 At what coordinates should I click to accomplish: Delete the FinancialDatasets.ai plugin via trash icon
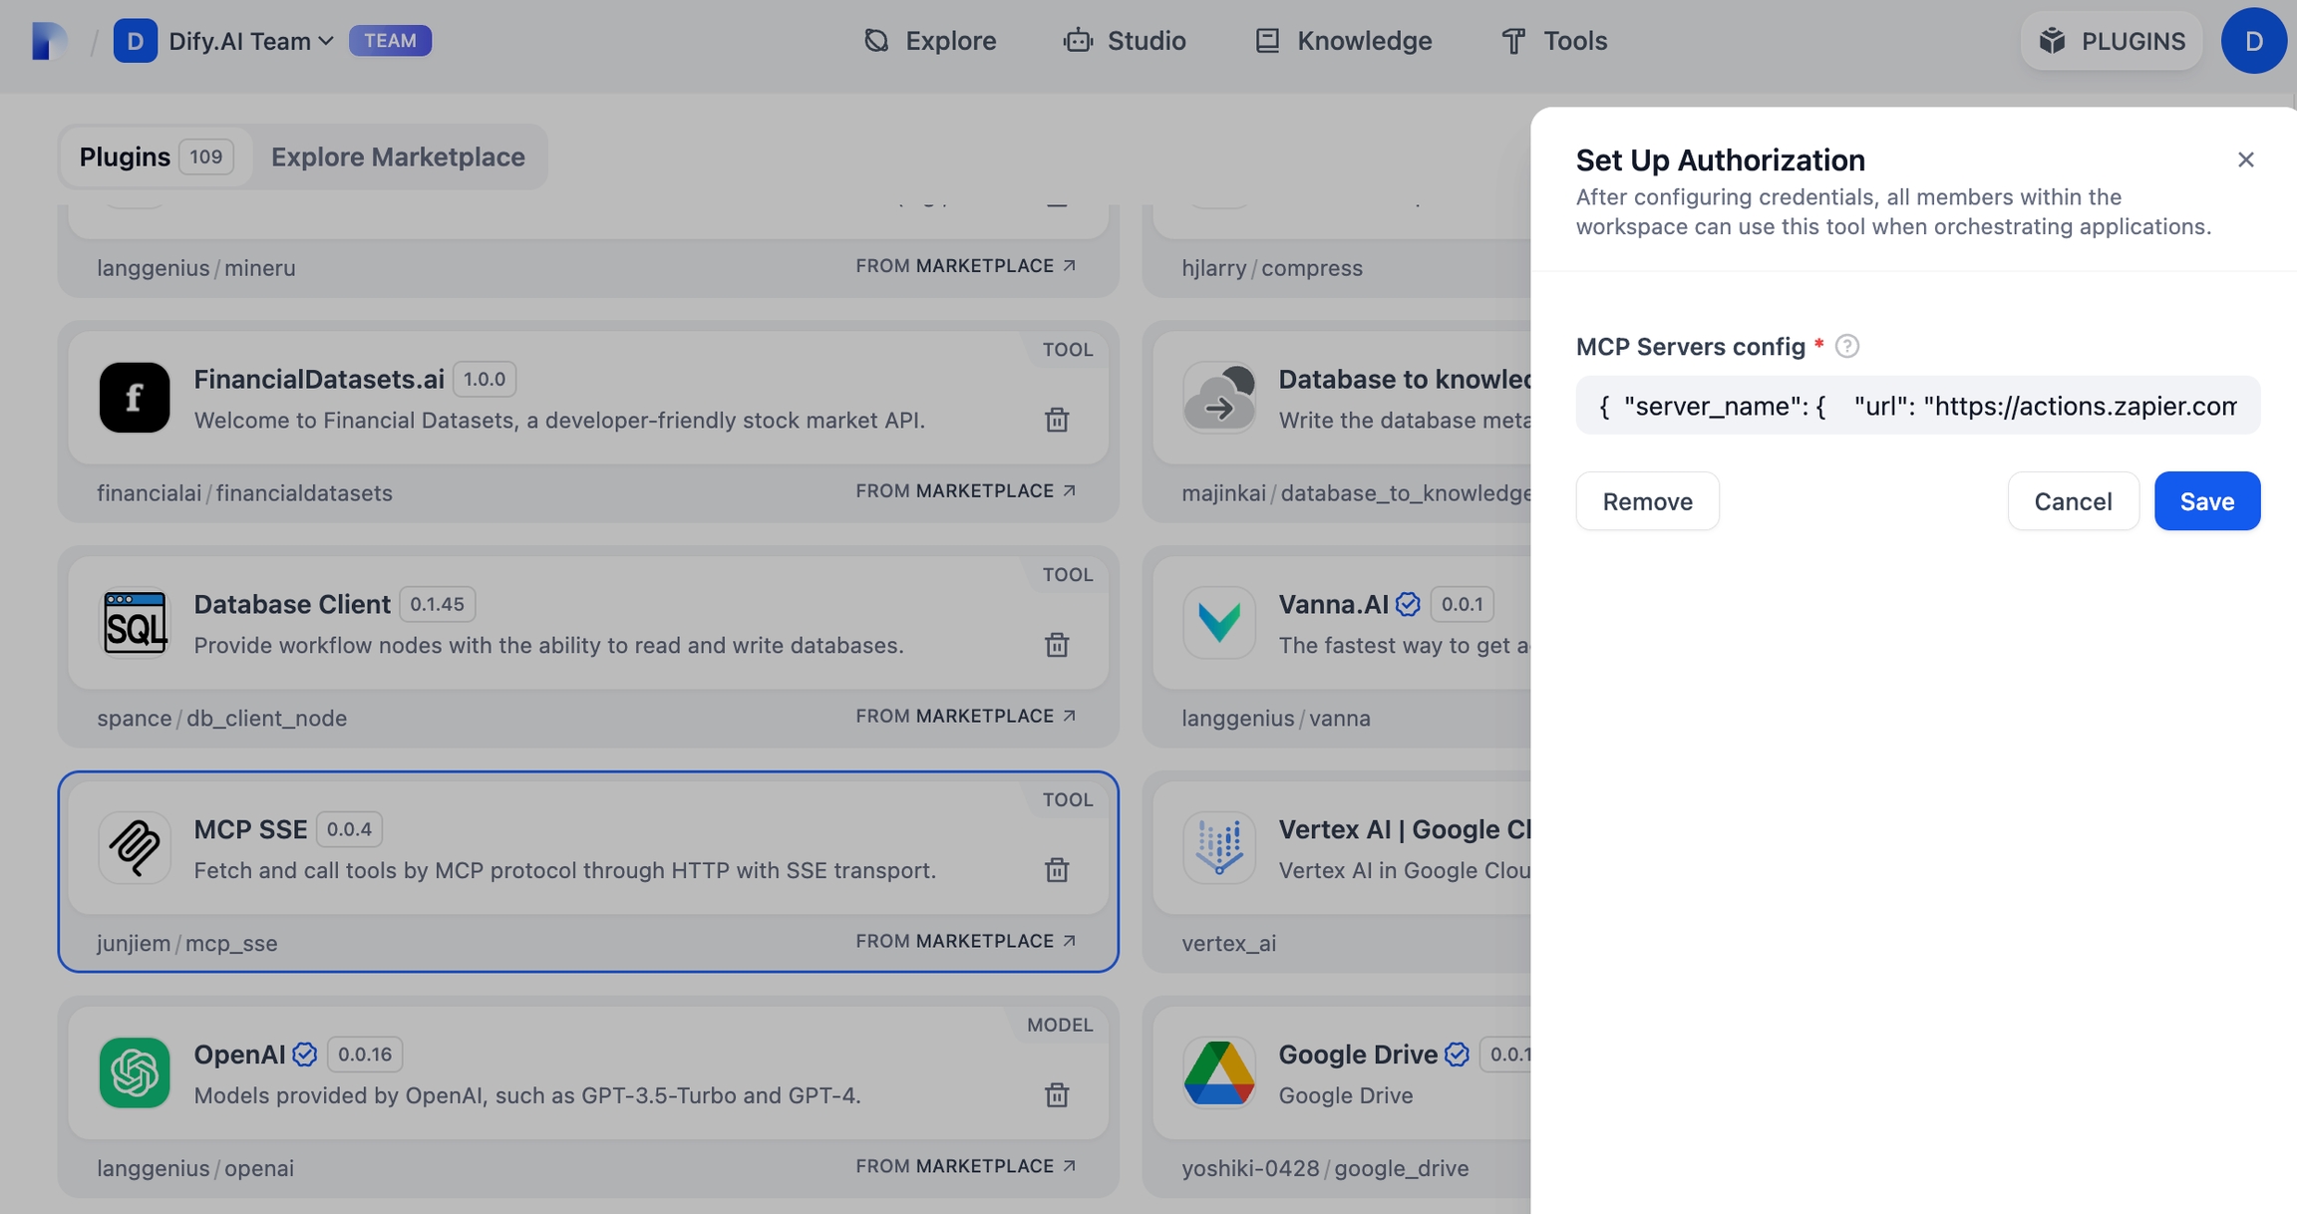pos(1057,420)
